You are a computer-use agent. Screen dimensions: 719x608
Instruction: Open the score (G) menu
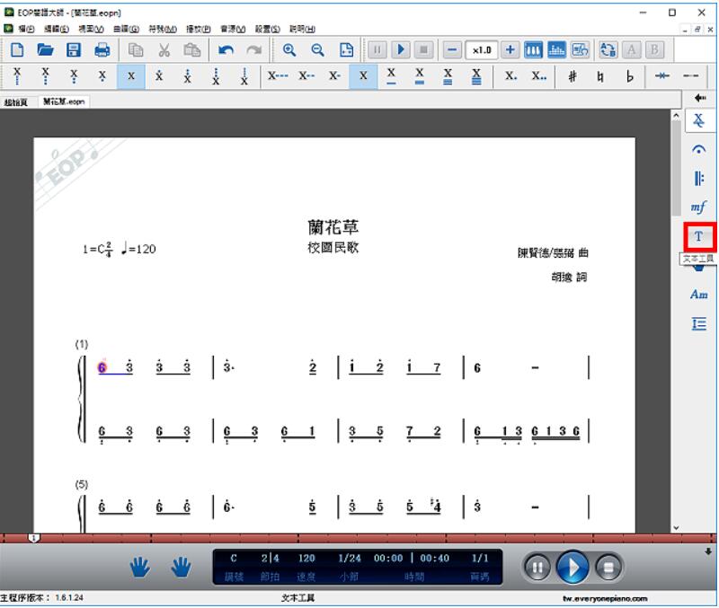tap(126, 29)
